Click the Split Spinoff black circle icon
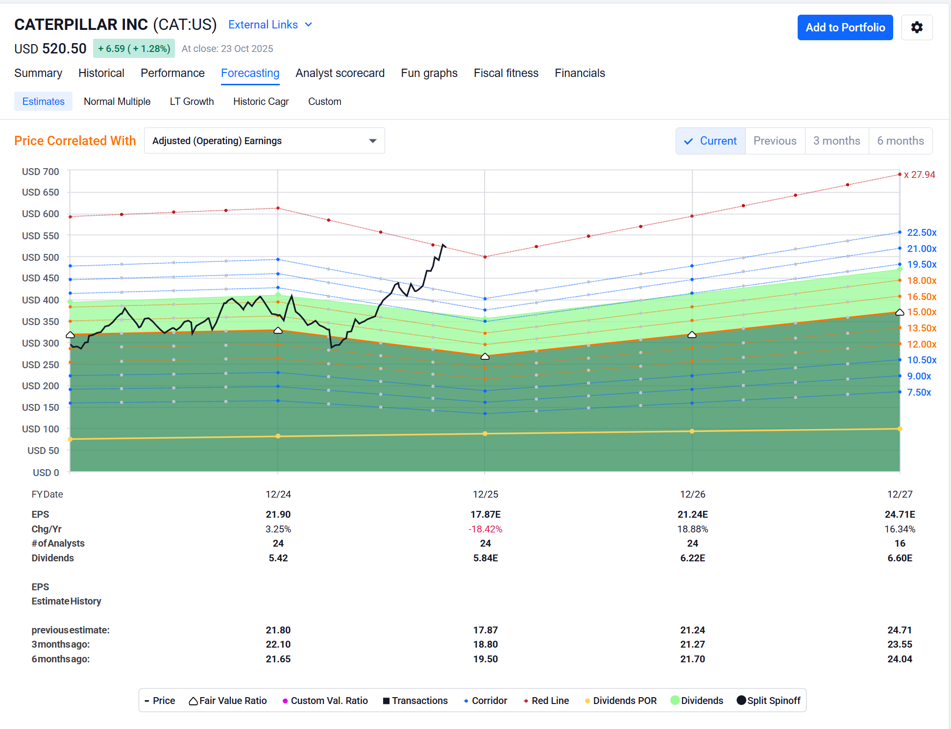 tap(741, 700)
